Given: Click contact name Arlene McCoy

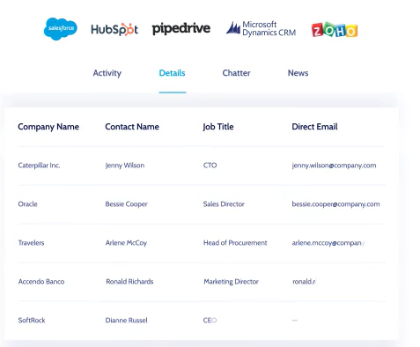Looking at the screenshot, I should pos(126,243).
